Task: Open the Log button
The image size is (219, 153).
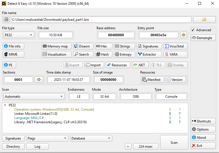Action: pos(37,147)
